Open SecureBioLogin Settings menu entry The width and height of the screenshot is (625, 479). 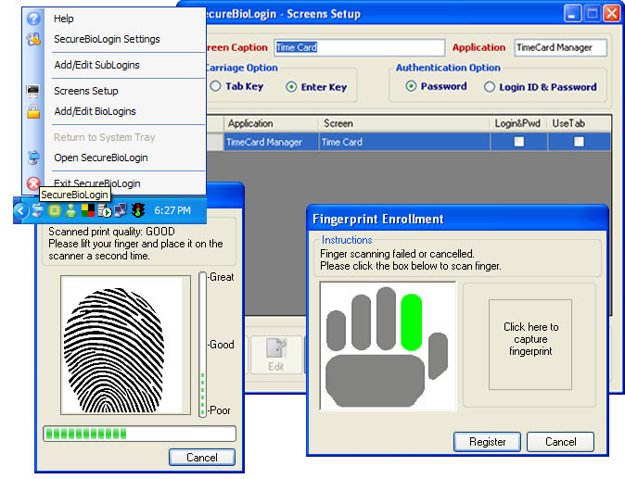click(107, 39)
